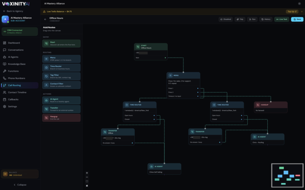Image resolution: width=305 pixels, height=190 pixels.
Task: Click Chloe Self Selling text on agent node
Action: pyautogui.click(x=155, y=172)
